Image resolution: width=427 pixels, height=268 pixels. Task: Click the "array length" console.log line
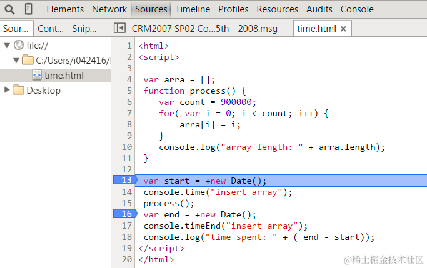(272, 147)
